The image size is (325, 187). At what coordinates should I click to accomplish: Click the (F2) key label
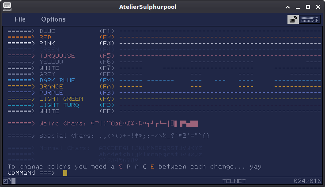pyautogui.click(x=107, y=37)
